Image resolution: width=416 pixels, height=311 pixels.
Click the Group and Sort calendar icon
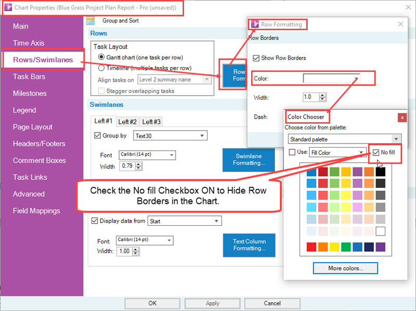coord(90,21)
